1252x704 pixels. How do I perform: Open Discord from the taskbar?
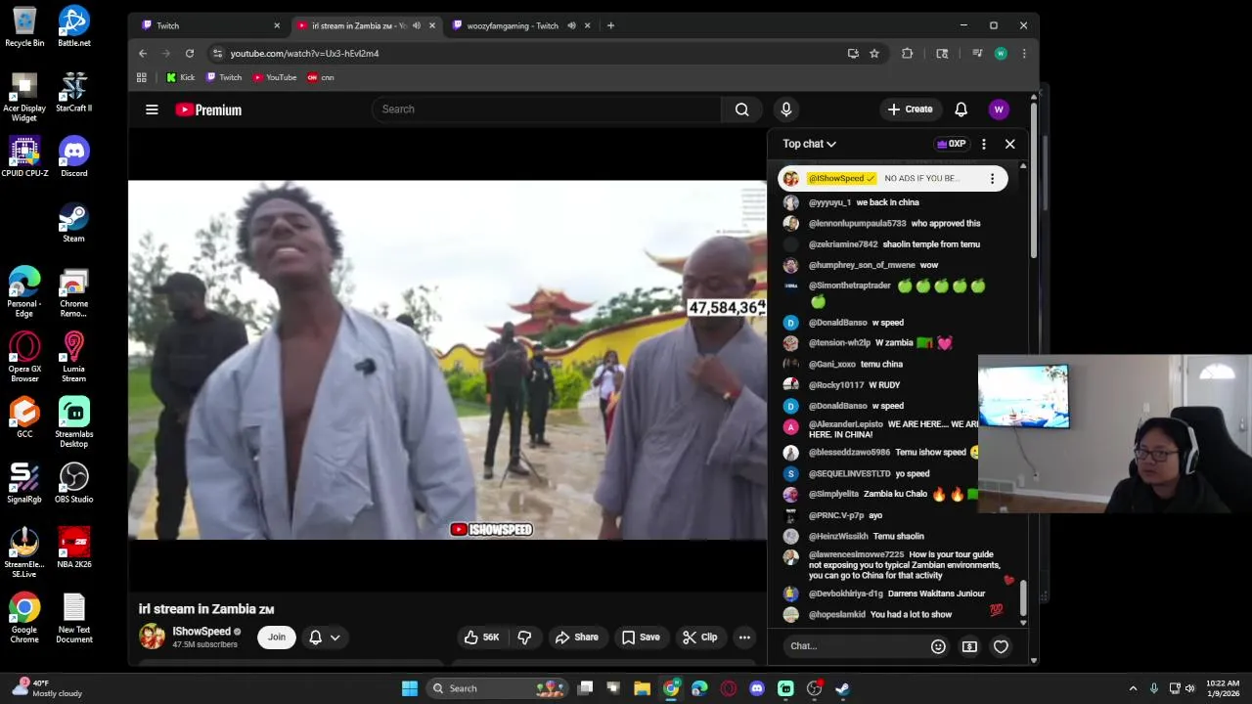[756, 688]
